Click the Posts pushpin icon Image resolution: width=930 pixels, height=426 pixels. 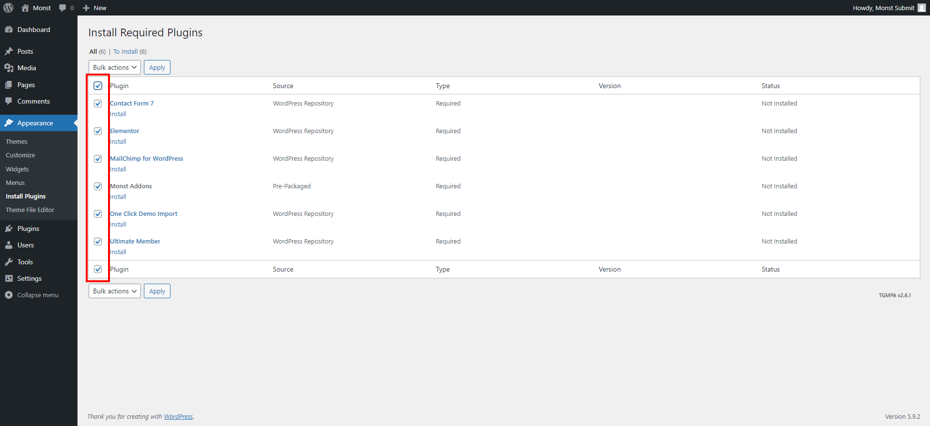pyautogui.click(x=9, y=51)
